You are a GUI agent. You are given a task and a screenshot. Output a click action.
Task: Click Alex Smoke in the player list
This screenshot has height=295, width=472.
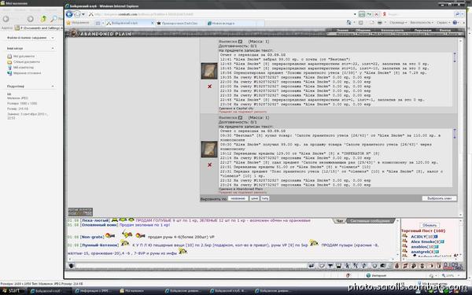click(x=422, y=242)
